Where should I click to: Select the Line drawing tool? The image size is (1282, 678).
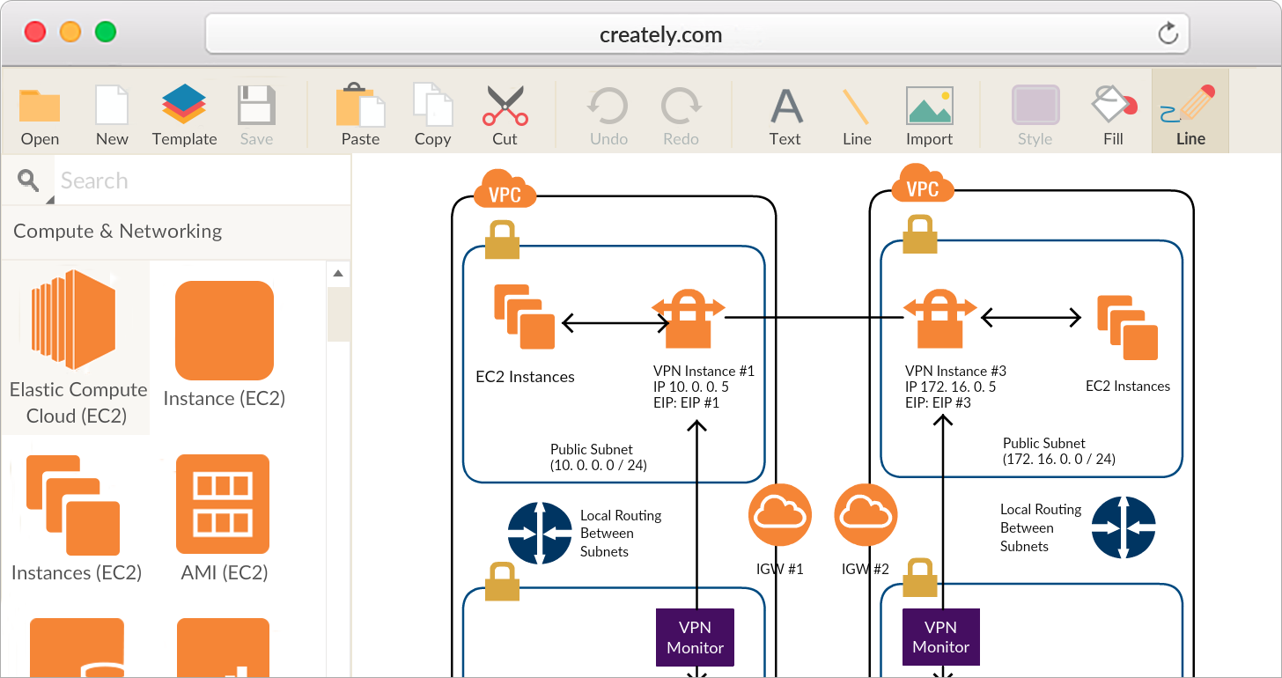tap(856, 113)
